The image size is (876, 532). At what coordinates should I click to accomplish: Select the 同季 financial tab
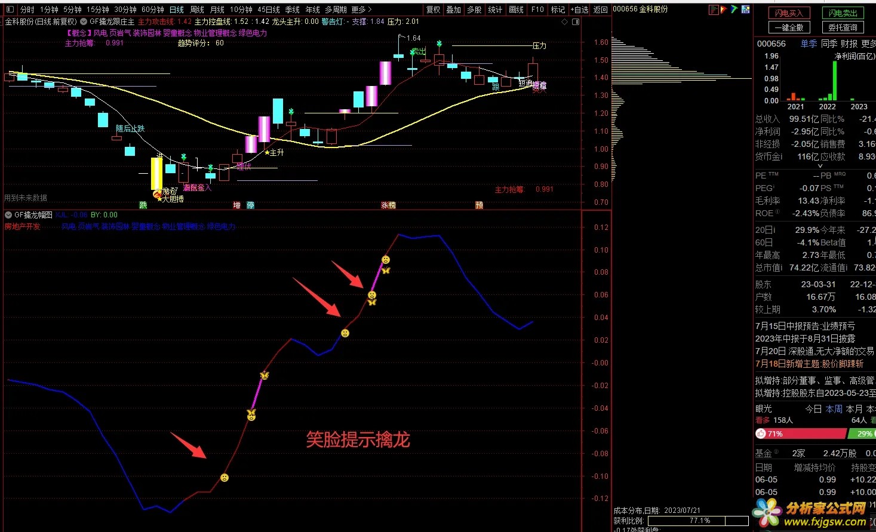[x=829, y=44]
